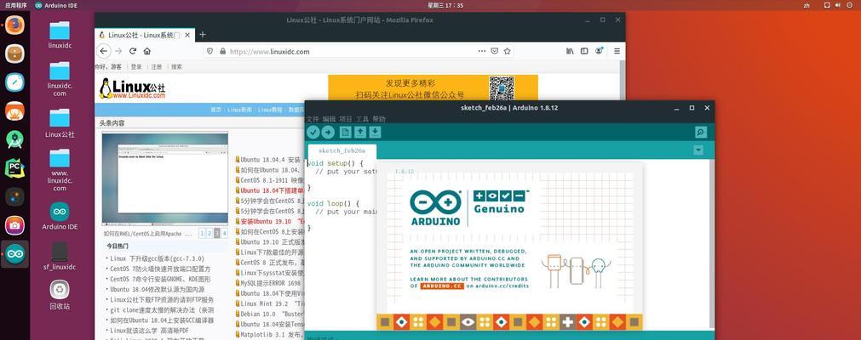Viewport: 861px width, 340px height.
Task: Click the 首页 navigation link
Action: (215, 110)
